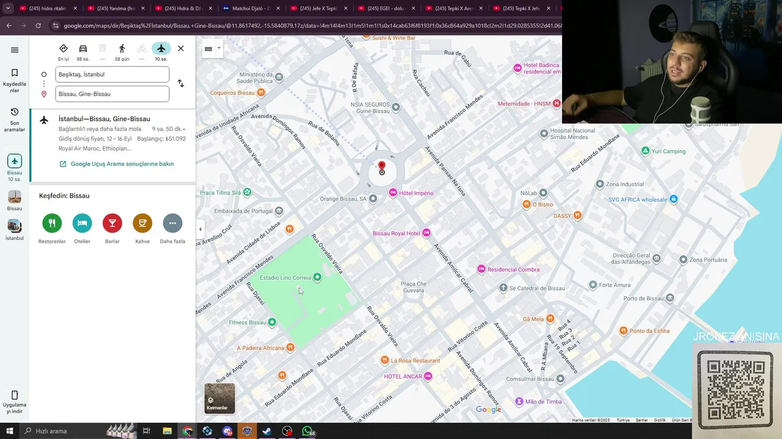The height and width of the screenshot is (439, 782).
Task: Open the Katmanlar layers switcher
Action: coord(219,398)
